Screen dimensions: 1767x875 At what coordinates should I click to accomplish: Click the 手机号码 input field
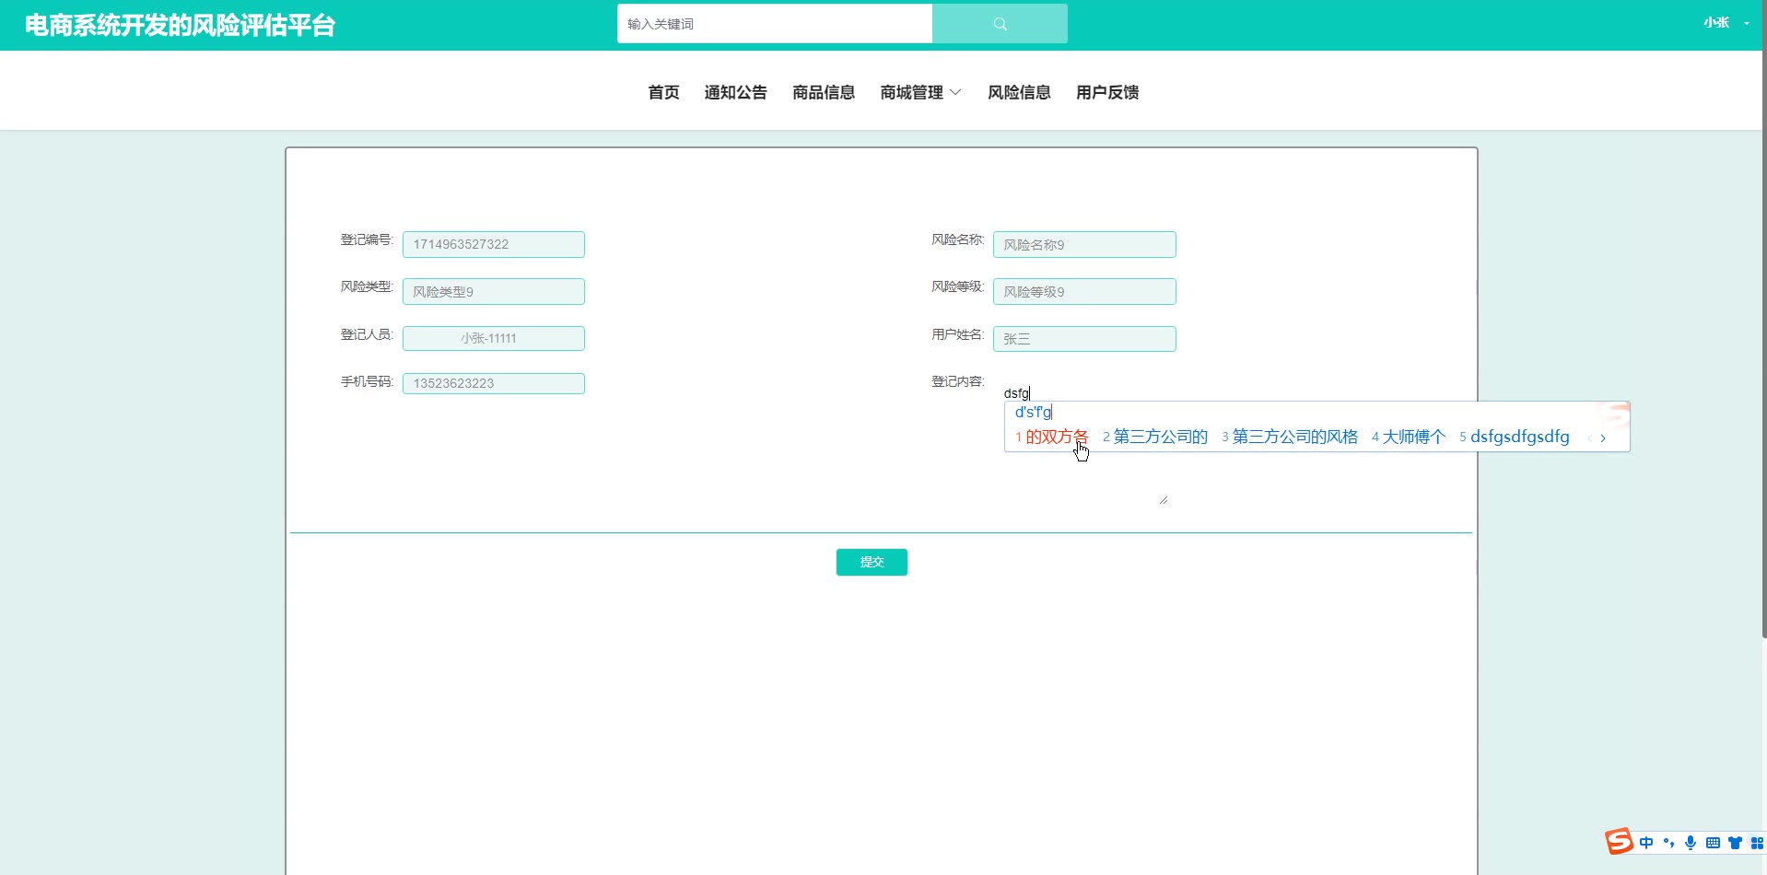point(493,383)
